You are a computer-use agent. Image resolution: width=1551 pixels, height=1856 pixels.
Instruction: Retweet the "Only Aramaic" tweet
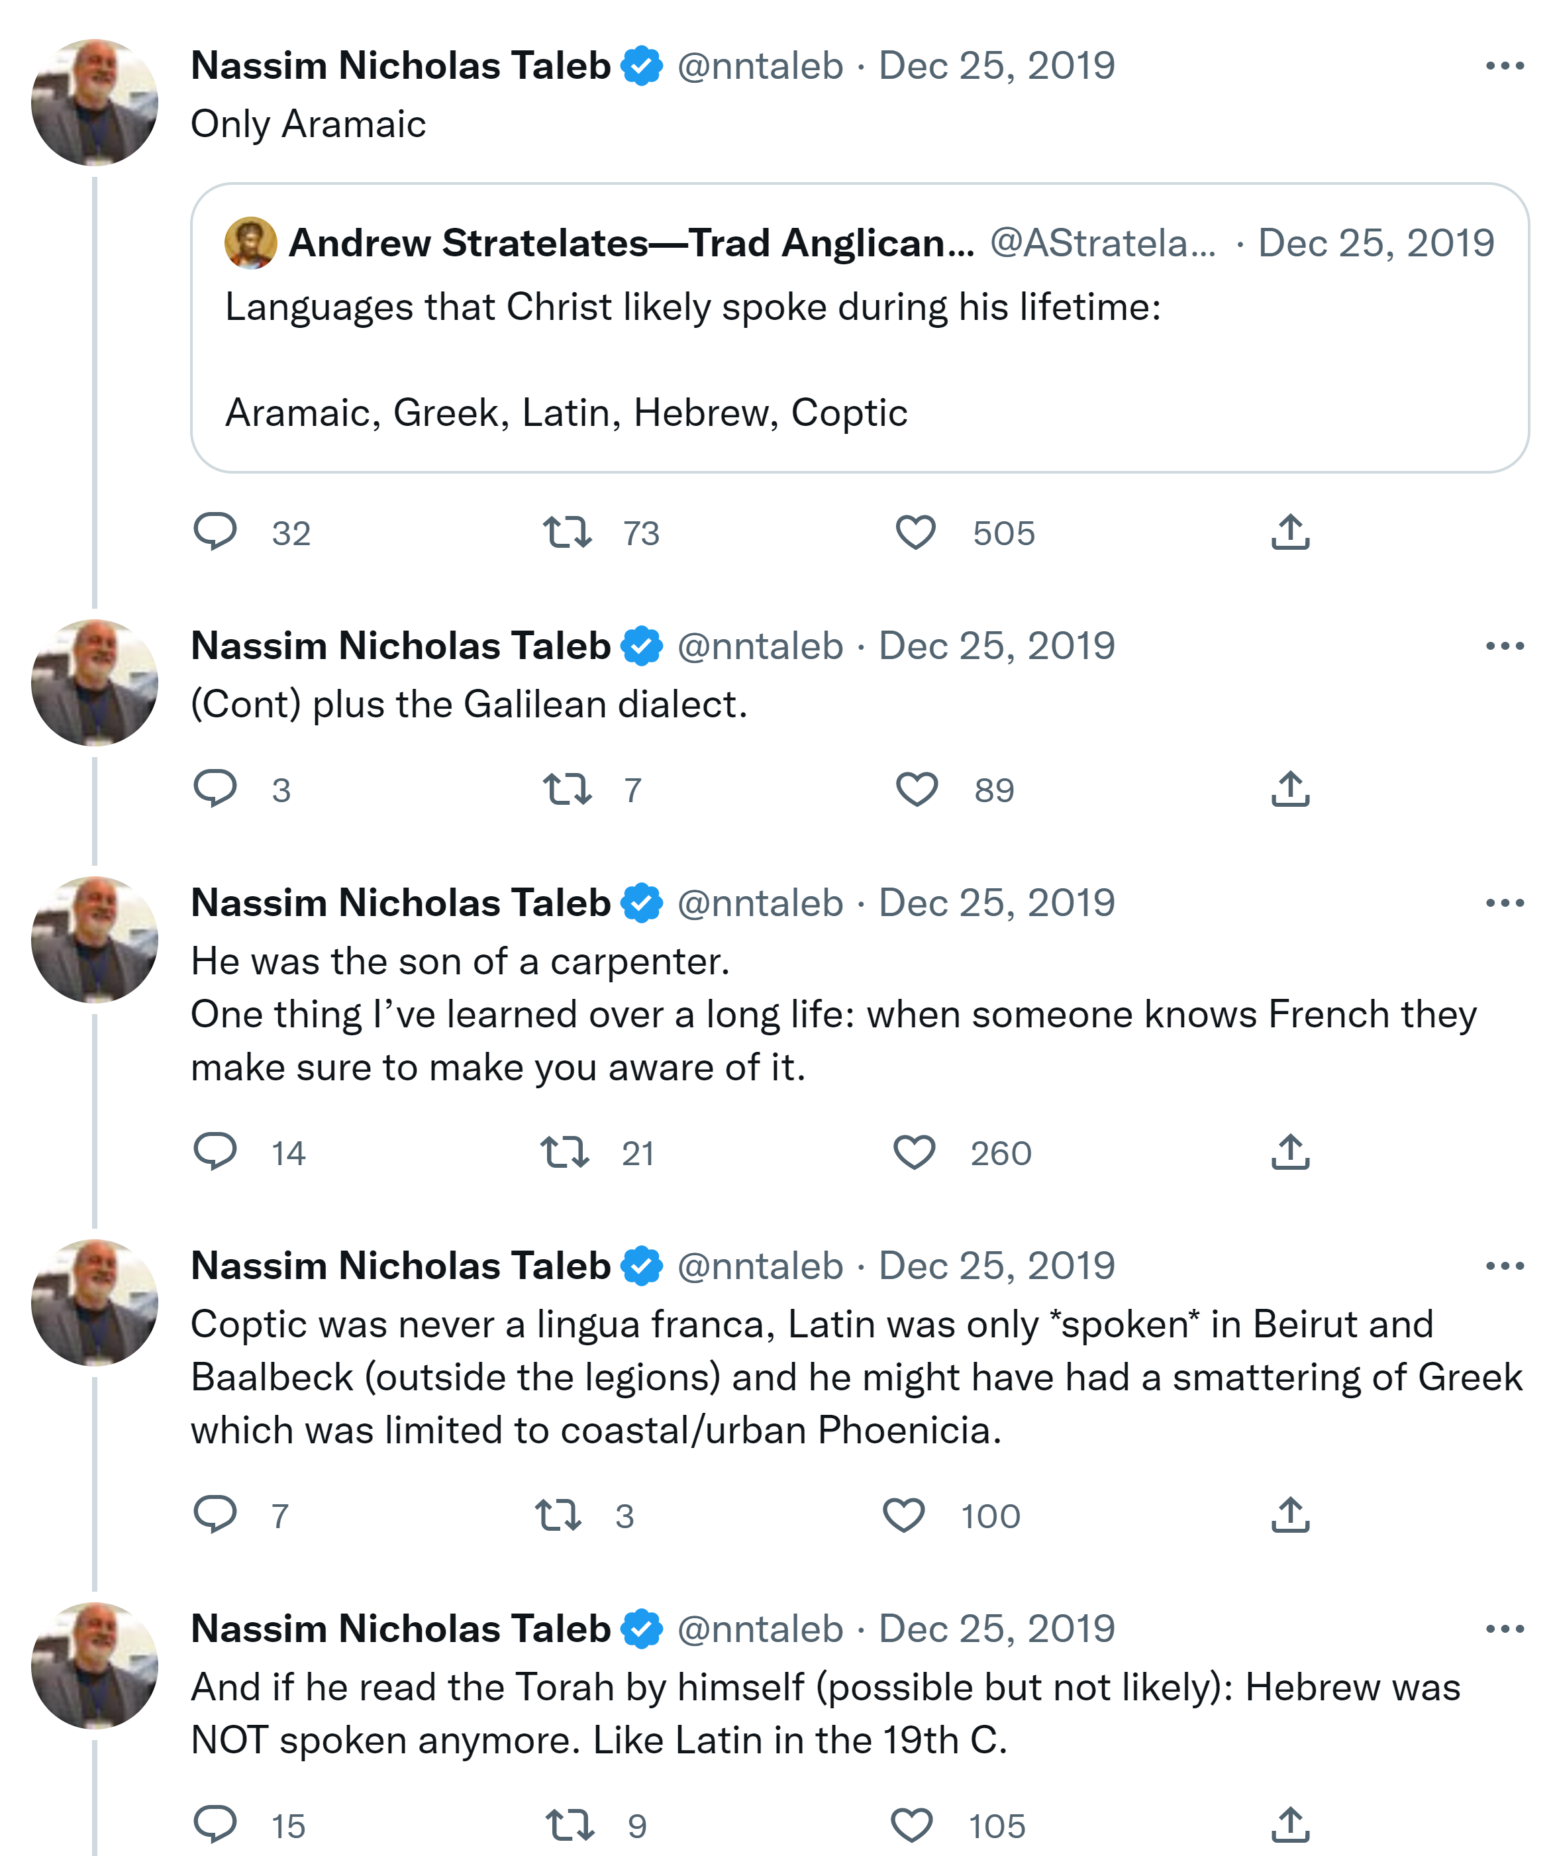point(566,532)
